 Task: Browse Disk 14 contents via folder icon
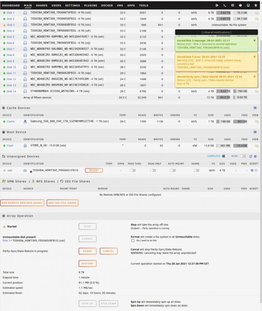tap(257, 92)
